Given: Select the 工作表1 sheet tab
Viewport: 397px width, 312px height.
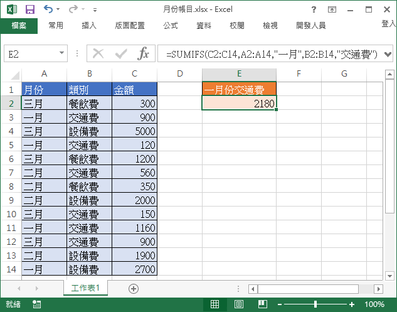Looking at the screenshot, I should point(85,288).
